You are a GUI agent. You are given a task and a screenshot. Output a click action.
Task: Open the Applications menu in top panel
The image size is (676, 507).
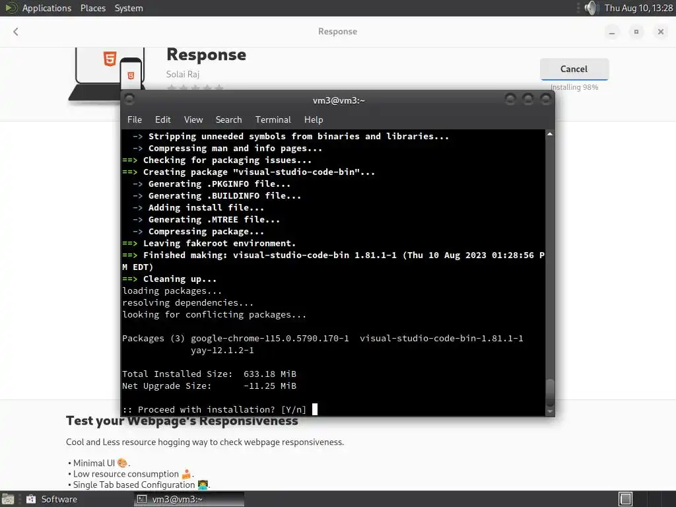click(x=47, y=8)
